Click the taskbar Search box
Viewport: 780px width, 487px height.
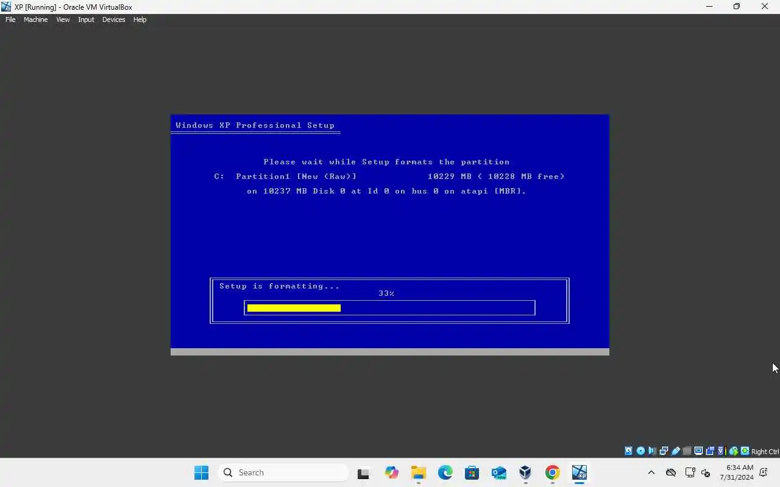click(x=283, y=472)
